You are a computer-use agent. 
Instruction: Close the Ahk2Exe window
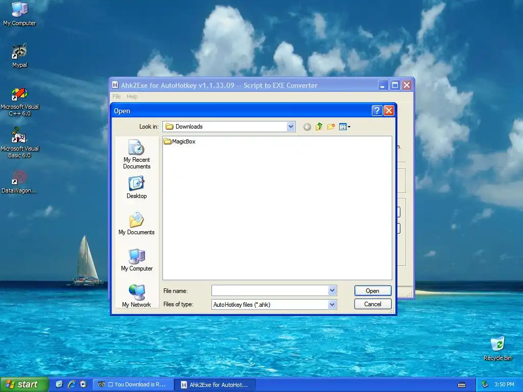[x=407, y=85]
